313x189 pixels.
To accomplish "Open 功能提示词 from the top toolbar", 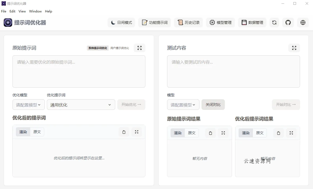I will click(x=154, y=22).
